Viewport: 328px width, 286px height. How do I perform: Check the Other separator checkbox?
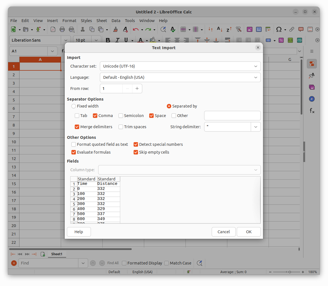[x=174, y=116]
